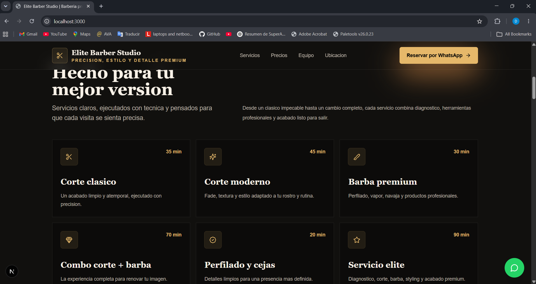536x284 pixels.
Task: Bookmark this page with the star icon
Action: point(479,21)
